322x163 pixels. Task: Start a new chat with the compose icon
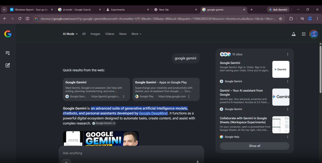click(x=8, y=65)
